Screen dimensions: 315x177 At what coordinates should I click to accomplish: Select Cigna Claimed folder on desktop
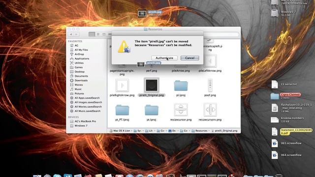click(275, 96)
